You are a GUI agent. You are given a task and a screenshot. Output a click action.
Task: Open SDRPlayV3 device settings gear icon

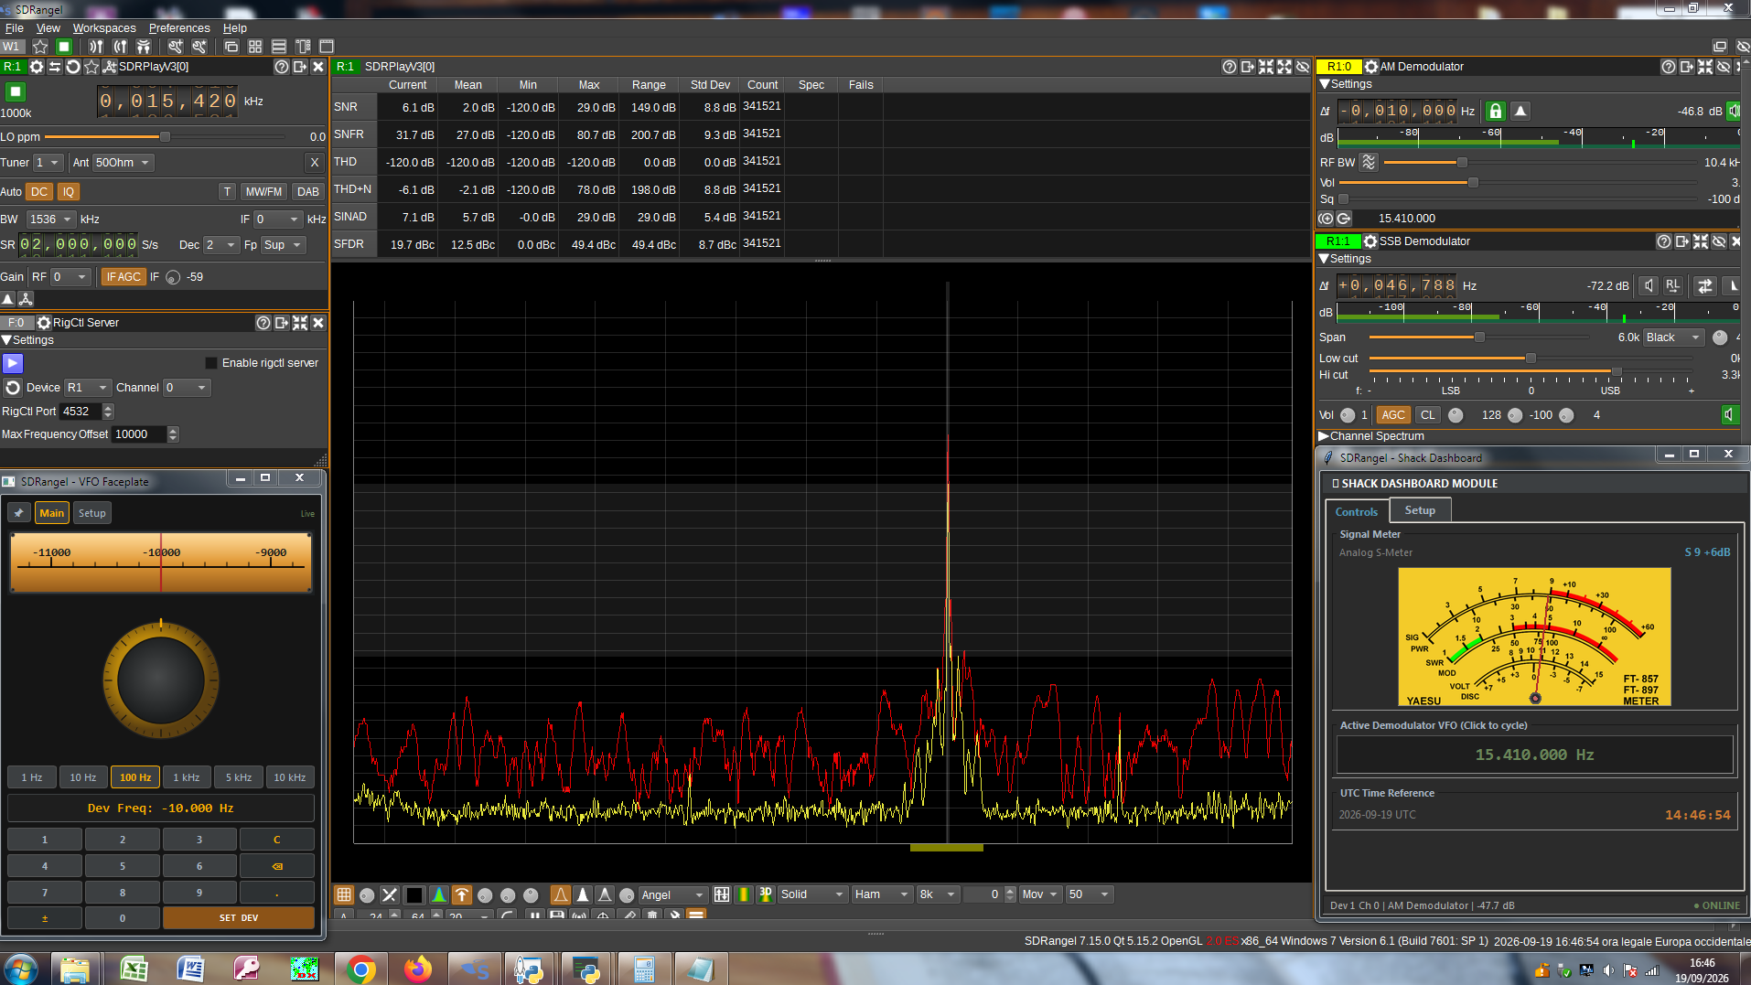coord(37,67)
